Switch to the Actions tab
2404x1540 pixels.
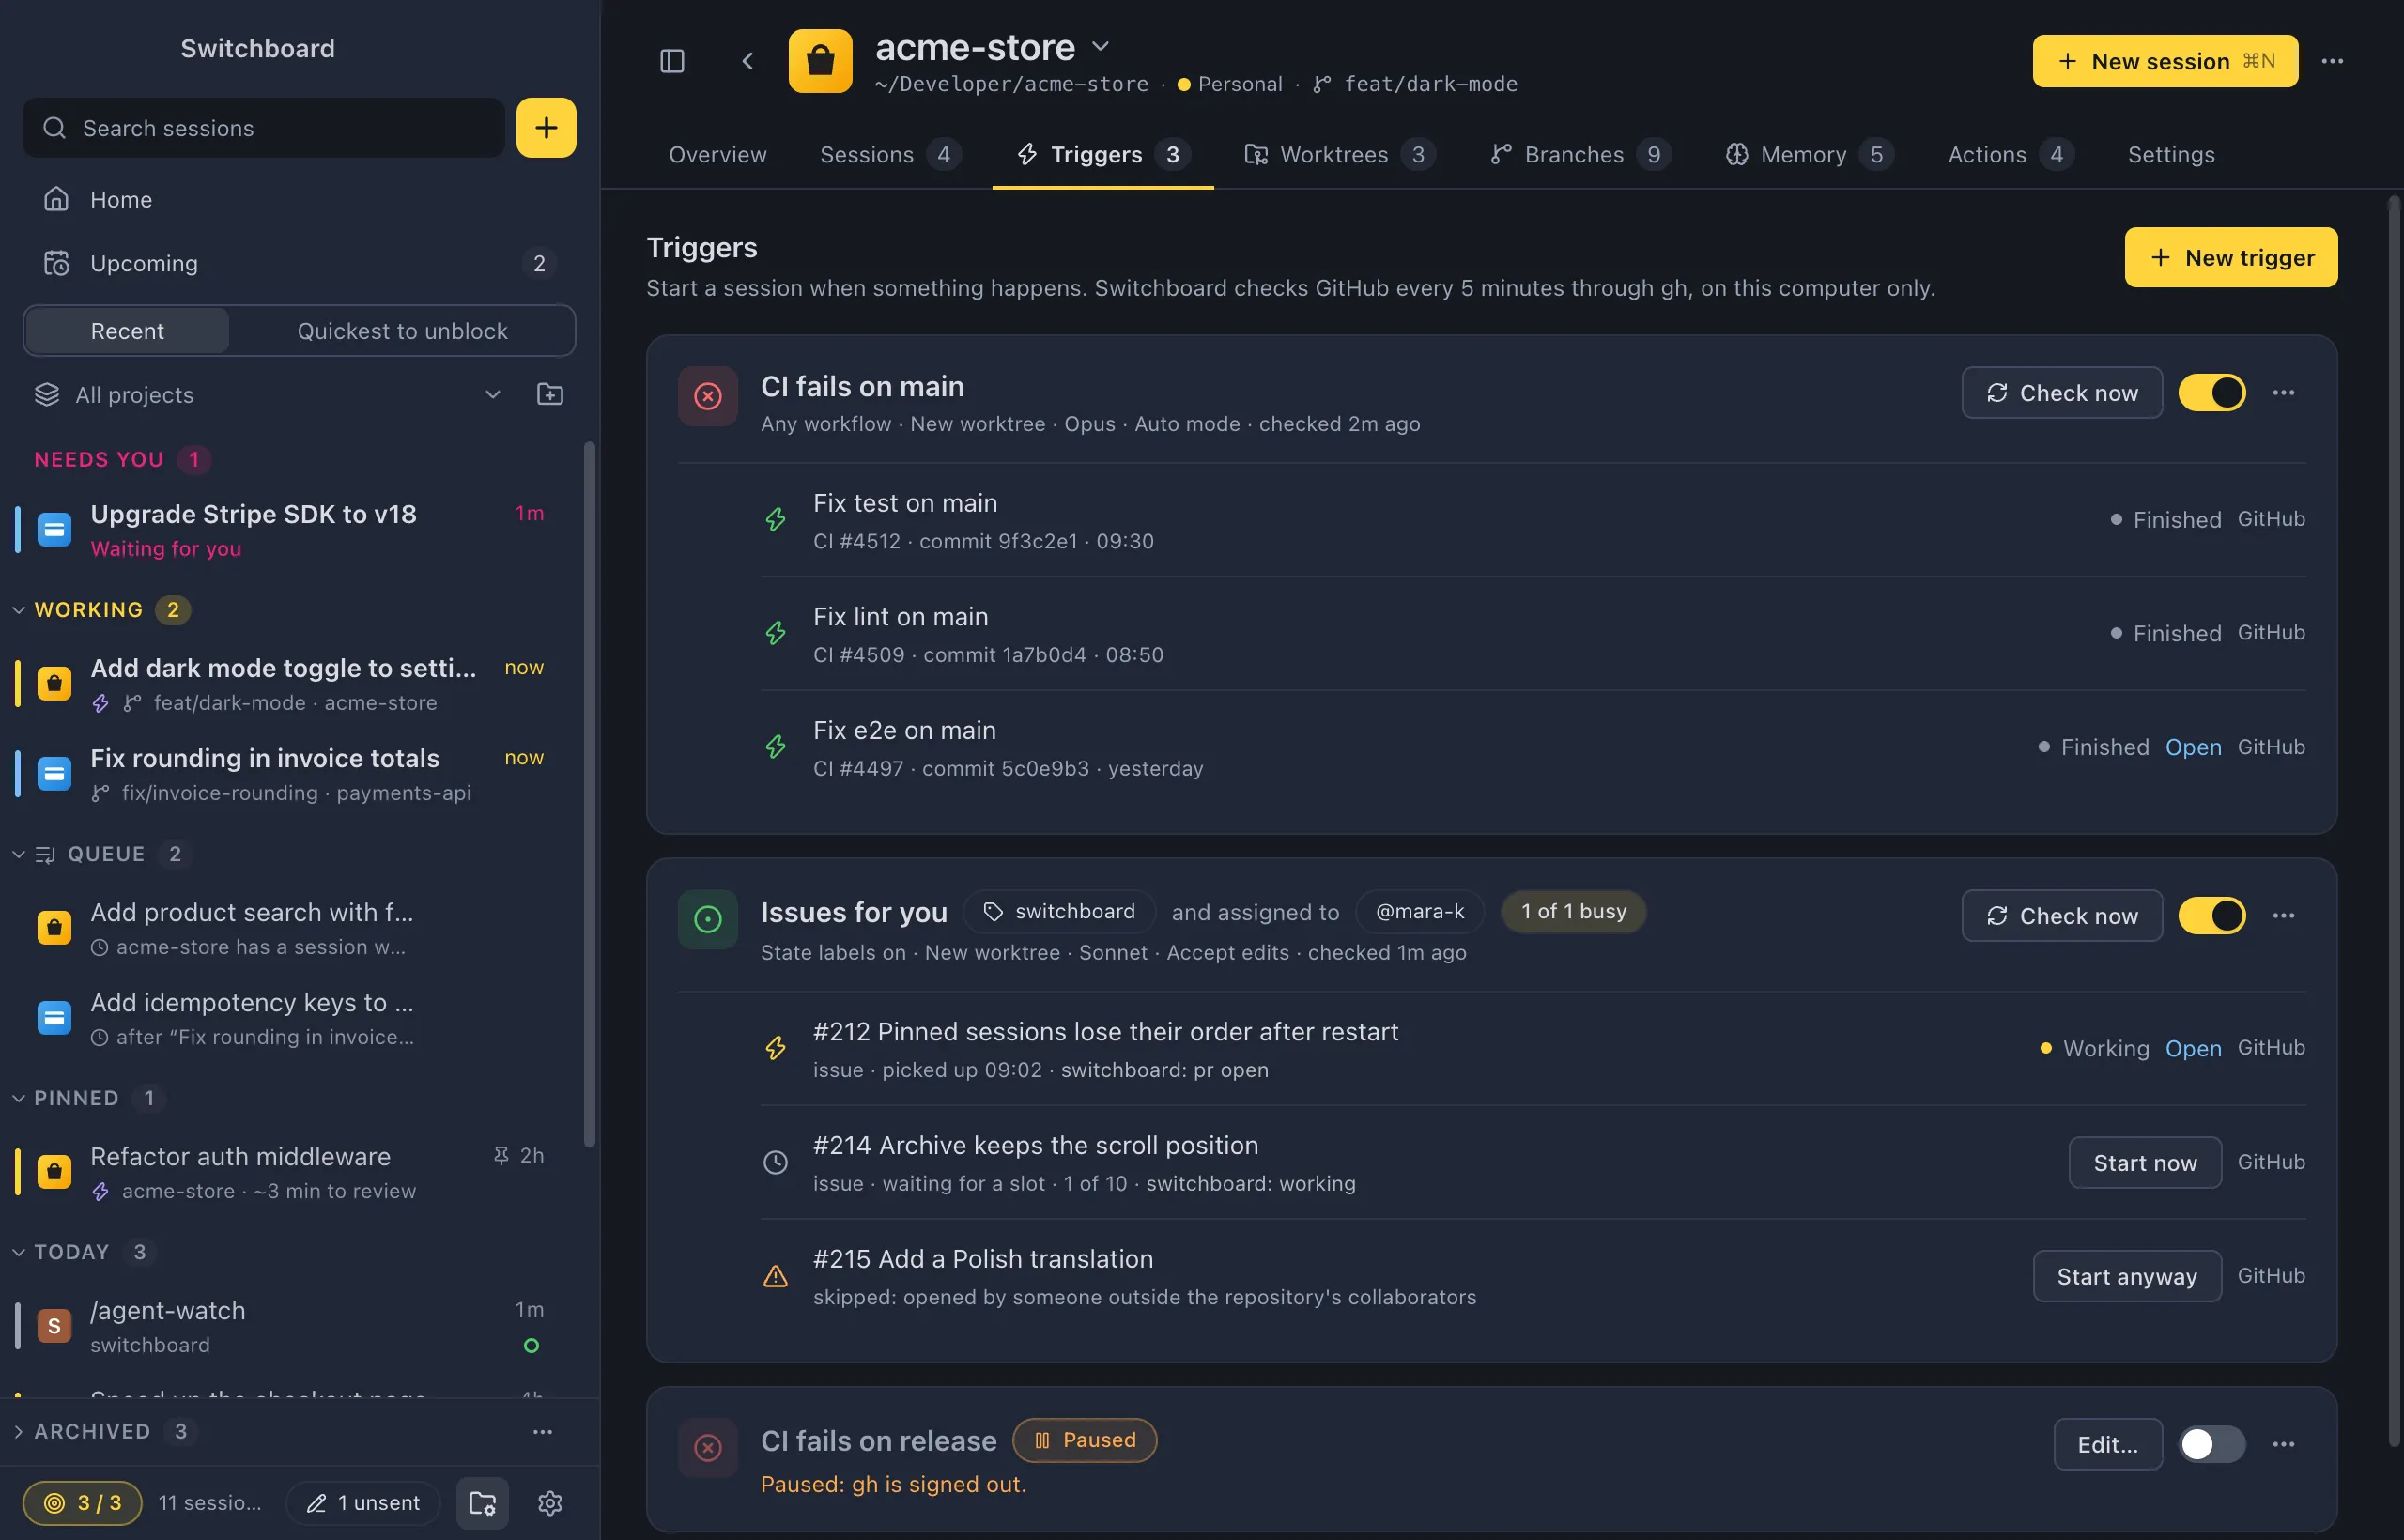[2010, 154]
